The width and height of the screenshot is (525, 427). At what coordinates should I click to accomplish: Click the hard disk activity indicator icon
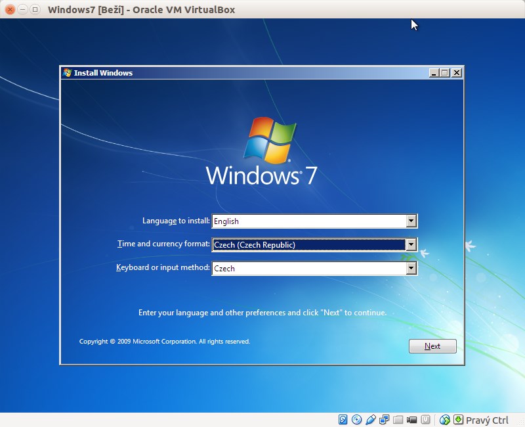[343, 419]
